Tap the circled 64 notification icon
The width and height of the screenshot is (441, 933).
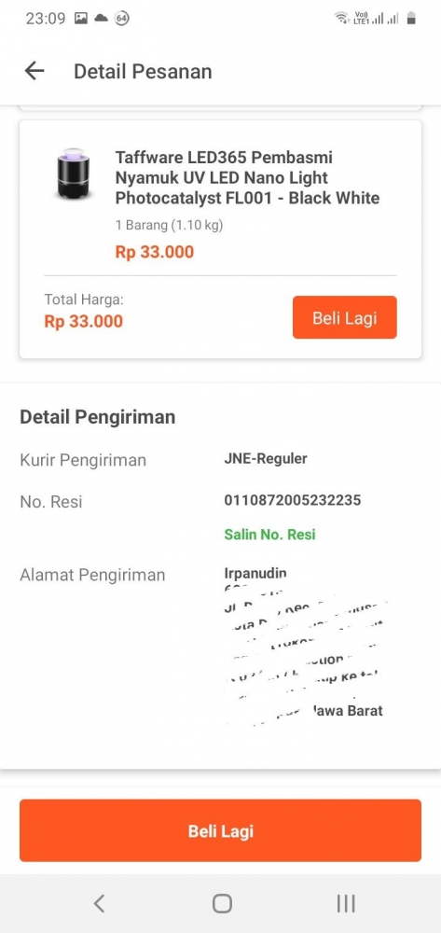pyautogui.click(x=122, y=19)
